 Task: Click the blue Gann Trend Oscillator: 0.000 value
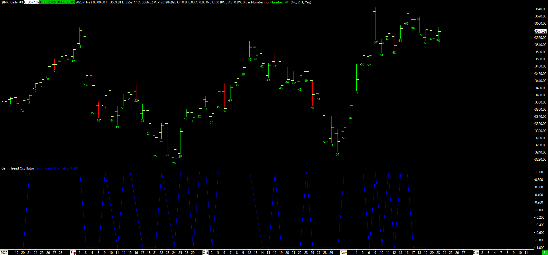pos(57,168)
